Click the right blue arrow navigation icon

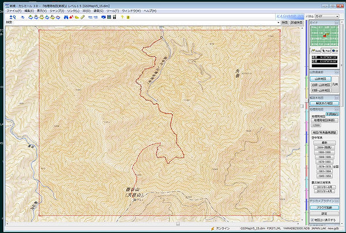coord(96,17)
